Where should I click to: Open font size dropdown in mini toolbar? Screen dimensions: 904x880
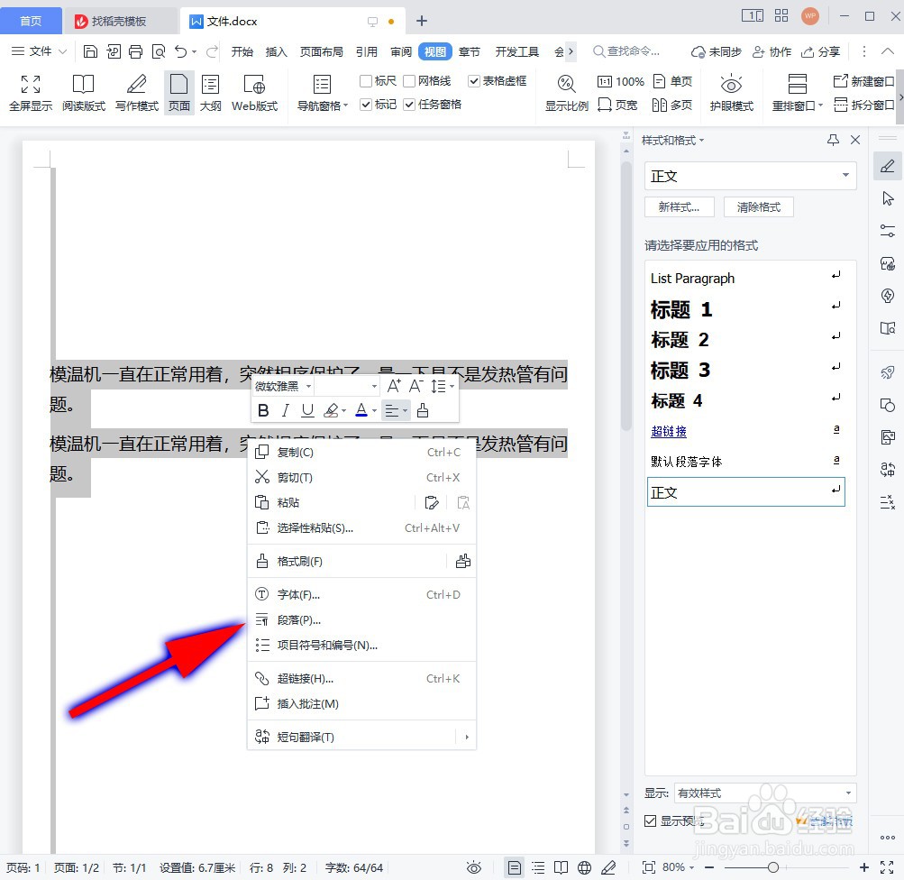pyautogui.click(x=374, y=386)
